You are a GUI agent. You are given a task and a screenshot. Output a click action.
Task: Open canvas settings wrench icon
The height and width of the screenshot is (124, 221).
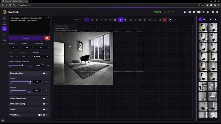[170, 20]
